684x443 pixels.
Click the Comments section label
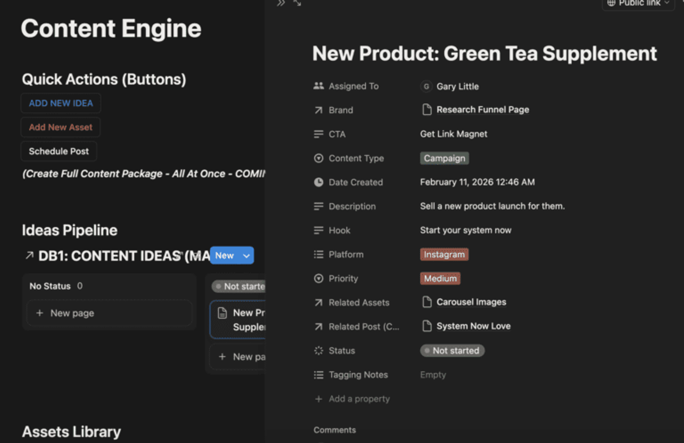(334, 430)
